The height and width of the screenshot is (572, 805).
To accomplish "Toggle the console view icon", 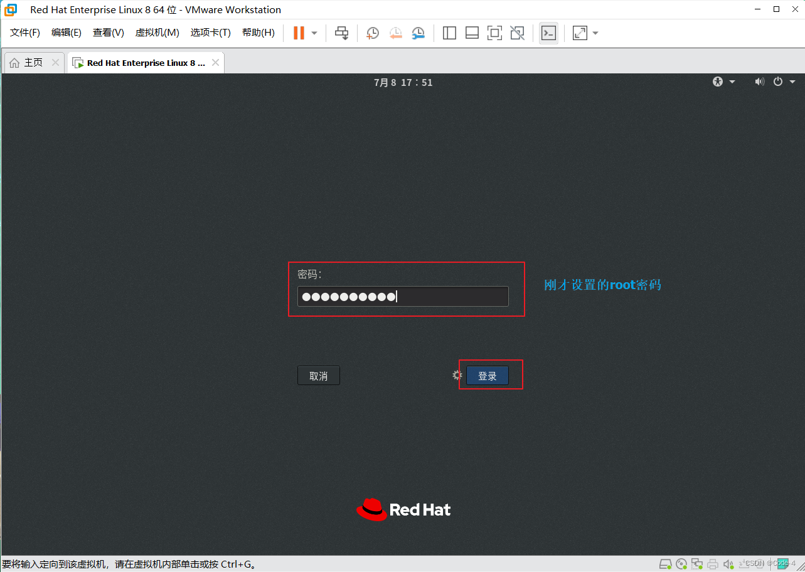I will pyautogui.click(x=548, y=33).
